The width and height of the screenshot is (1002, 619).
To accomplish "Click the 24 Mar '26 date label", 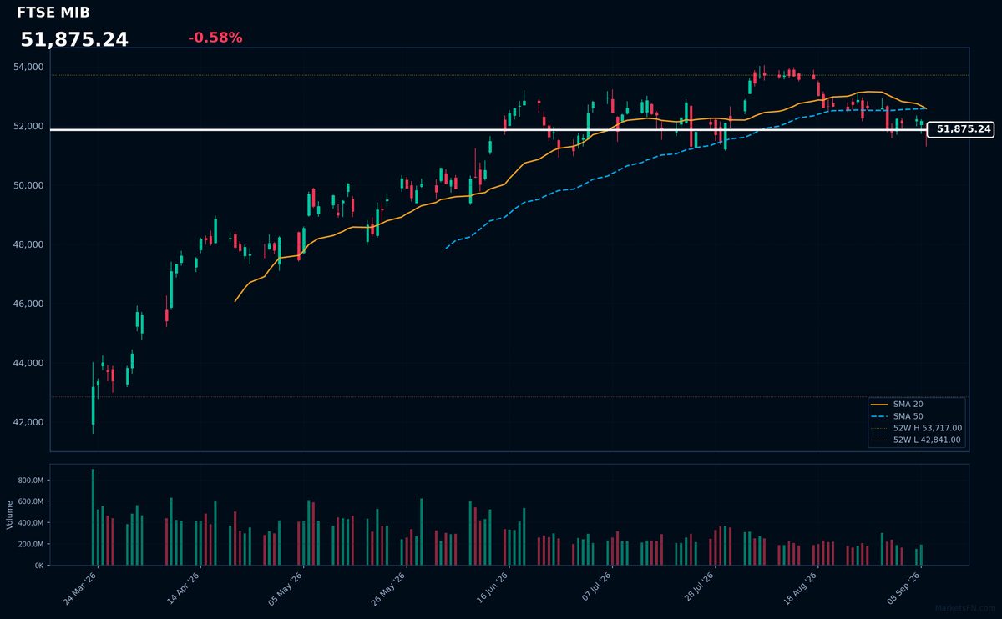I will pos(78,588).
